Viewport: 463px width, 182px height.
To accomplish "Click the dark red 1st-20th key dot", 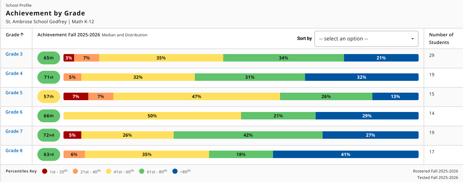I will coord(45,171).
